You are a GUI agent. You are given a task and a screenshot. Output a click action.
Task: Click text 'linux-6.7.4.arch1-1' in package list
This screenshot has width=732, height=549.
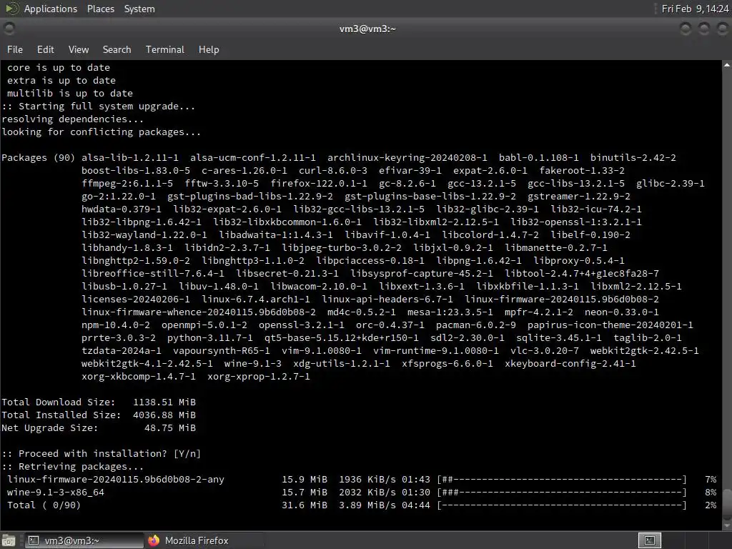click(x=256, y=300)
